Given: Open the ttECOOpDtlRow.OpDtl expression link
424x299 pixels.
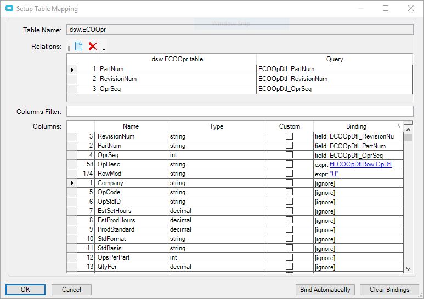Looking at the screenshot, I should 360,164.
